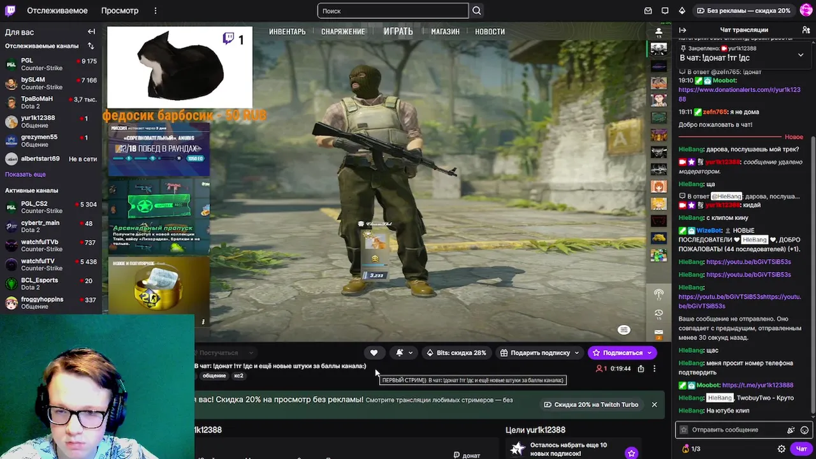This screenshot has height=459, width=816.
Task: Open grezymen55 channel in sidebar
Action: pos(51,141)
